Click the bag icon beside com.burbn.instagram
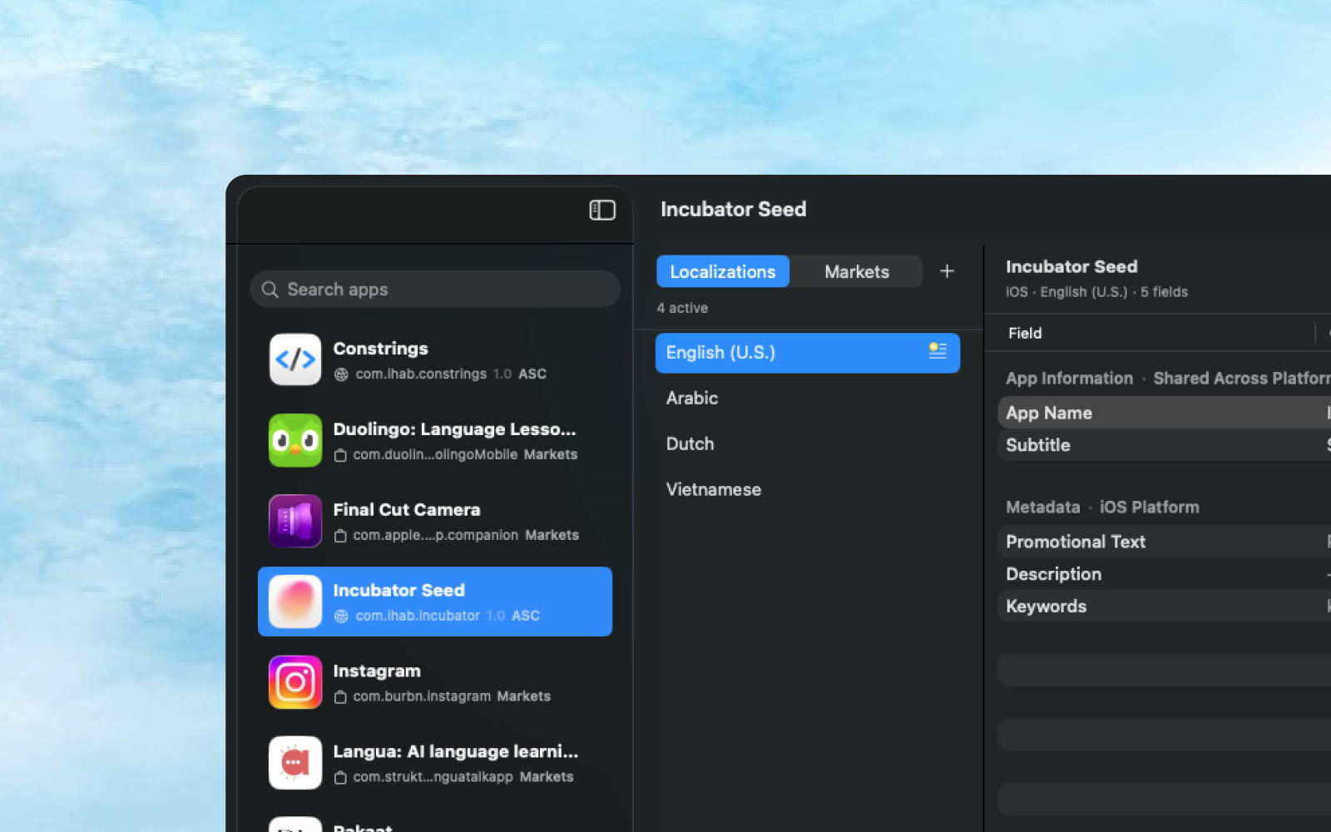The height and width of the screenshot is (832, 1331). (x=340, y=697)
